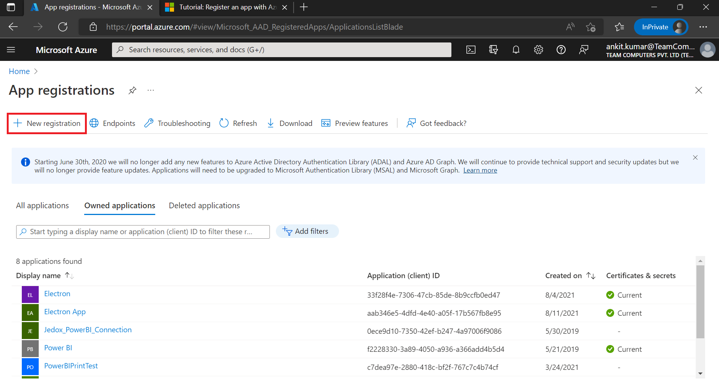The image size is (719, 380).
Task: Open the Electron app registration
Action: [57, 294]
